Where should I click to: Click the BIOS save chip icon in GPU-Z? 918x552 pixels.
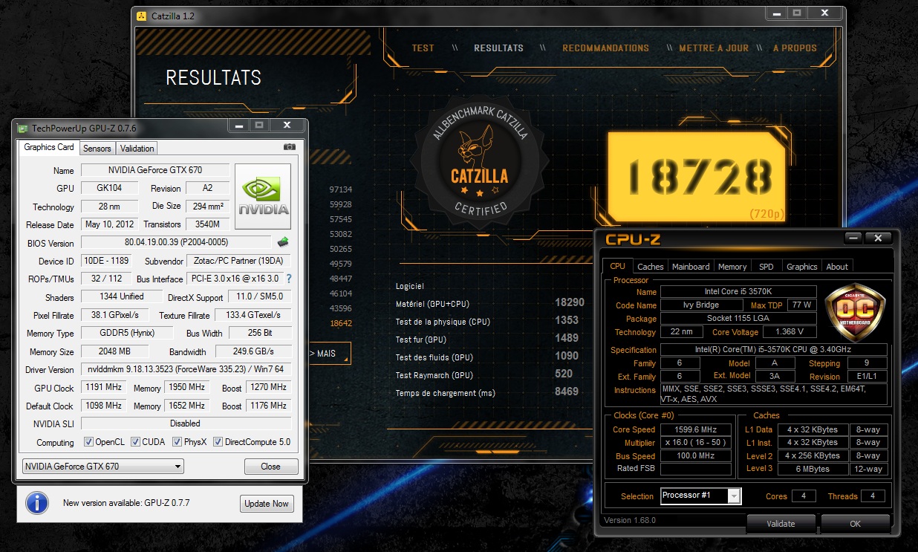coord(283,242)
